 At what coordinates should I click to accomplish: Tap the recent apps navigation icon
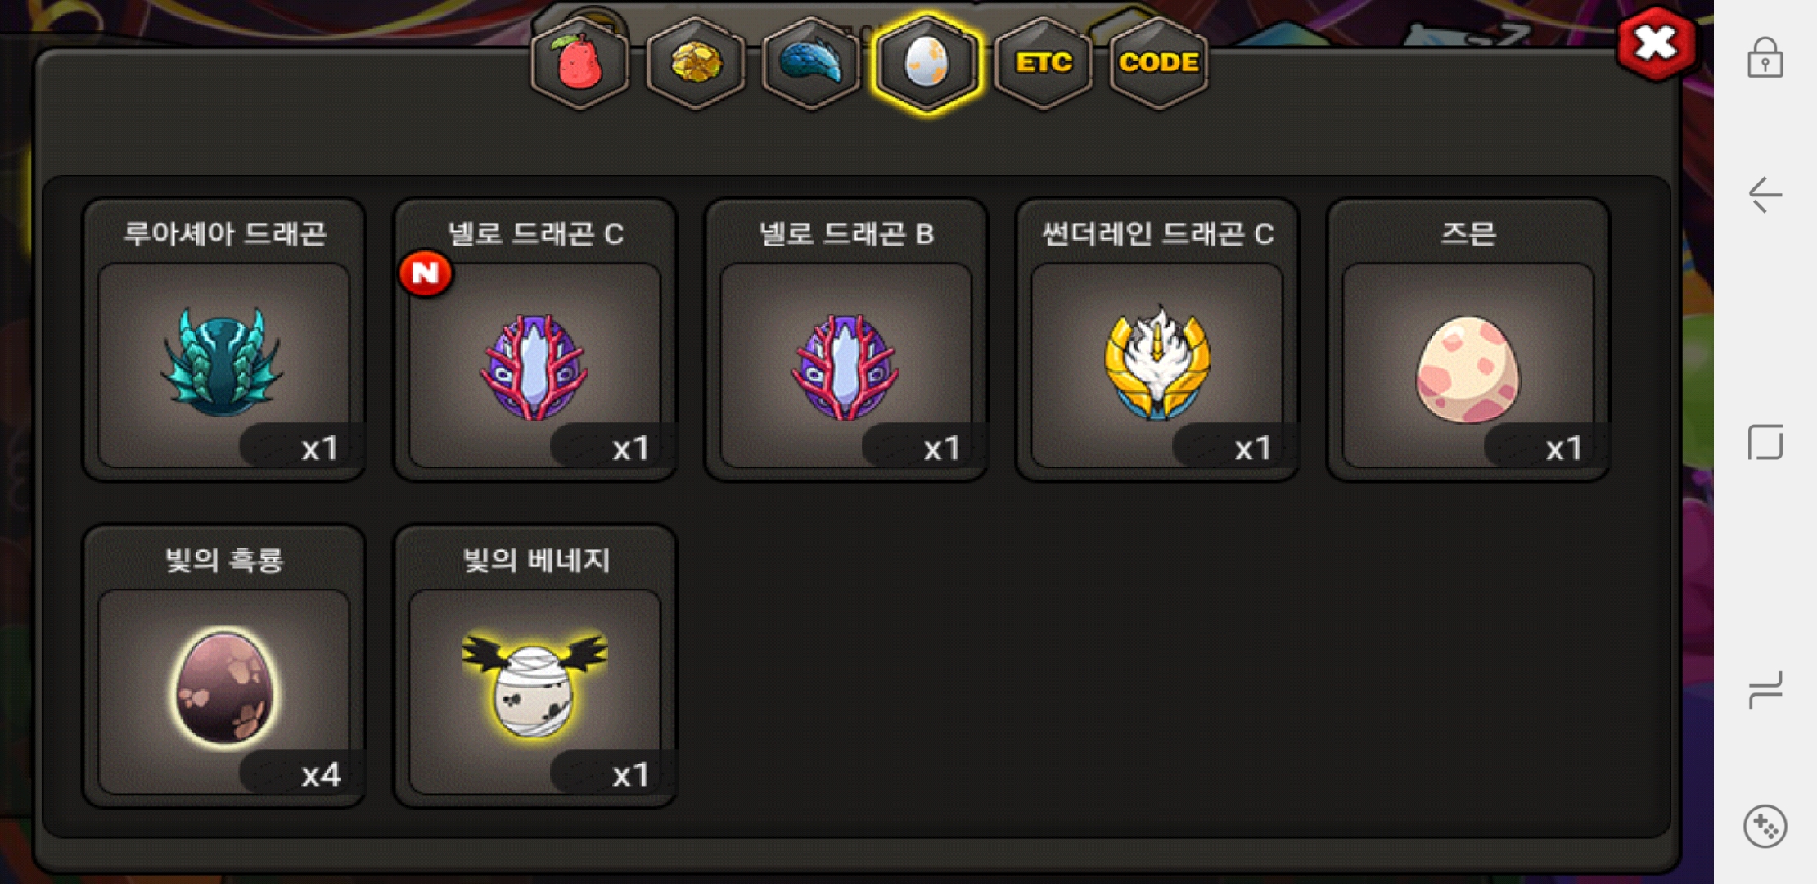point(1765,690)
